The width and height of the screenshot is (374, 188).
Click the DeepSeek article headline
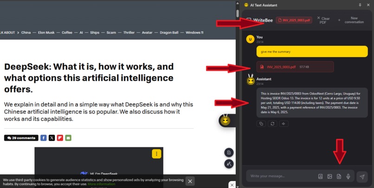click(89, 78)
